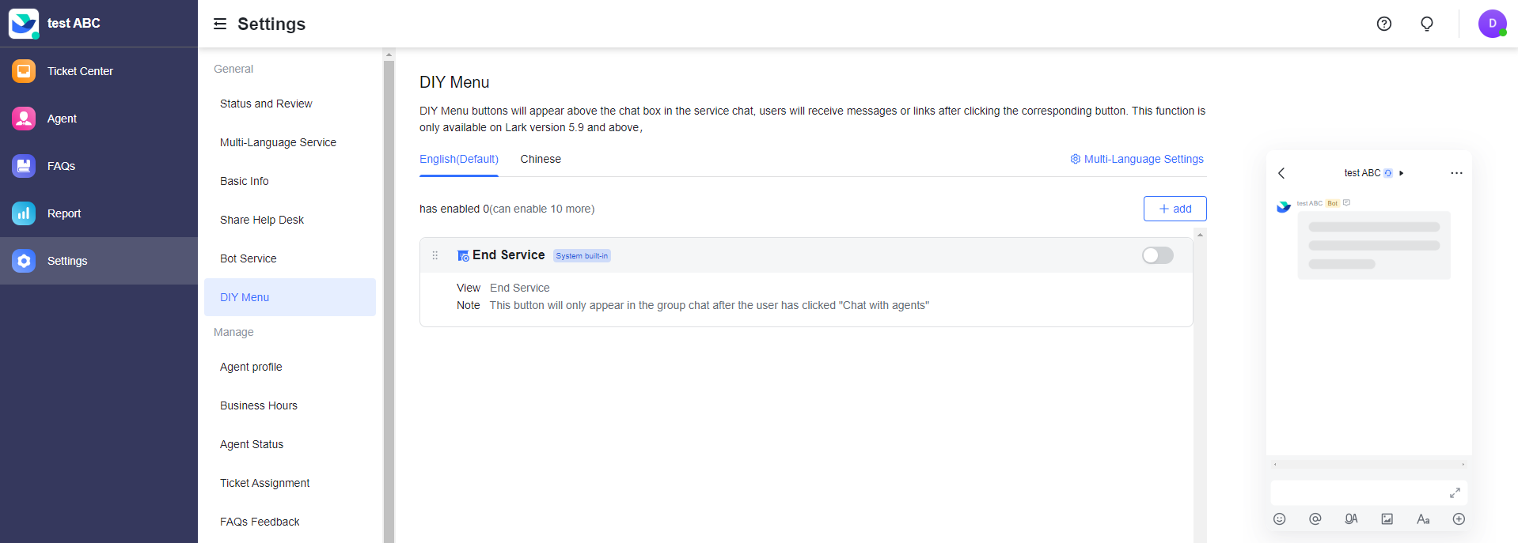Screen dimensions: 1518x543
Task: Click the DIY Menu page heading
Action: point(454,82)
